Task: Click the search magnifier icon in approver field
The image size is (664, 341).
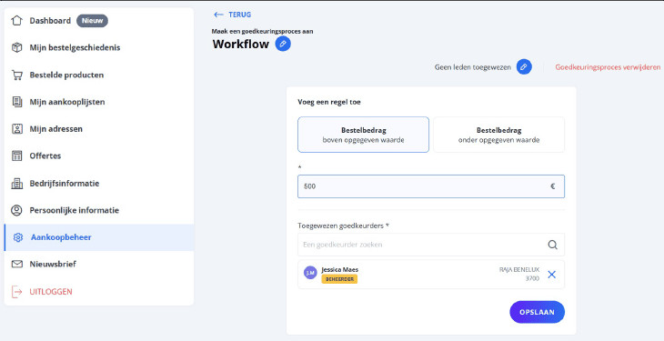Action: [552, 245]
